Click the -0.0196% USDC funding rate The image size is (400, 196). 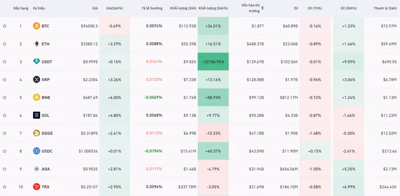(153, 151)
